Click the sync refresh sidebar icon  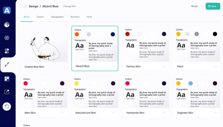[7, 106]
